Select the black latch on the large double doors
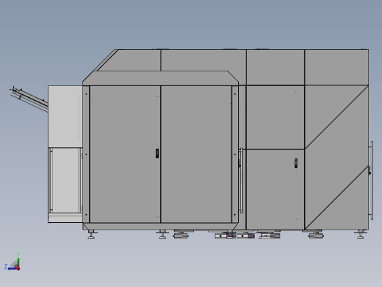This screenshot has height=287, width=382. (157, 153)
